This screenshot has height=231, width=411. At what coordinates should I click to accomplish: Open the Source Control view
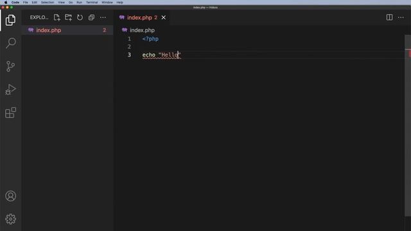point(10,66)
